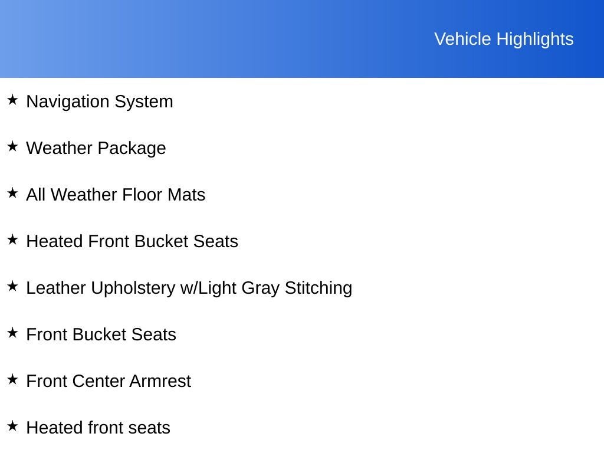Click the word Highlights in the header

click(x=535, y=40)
